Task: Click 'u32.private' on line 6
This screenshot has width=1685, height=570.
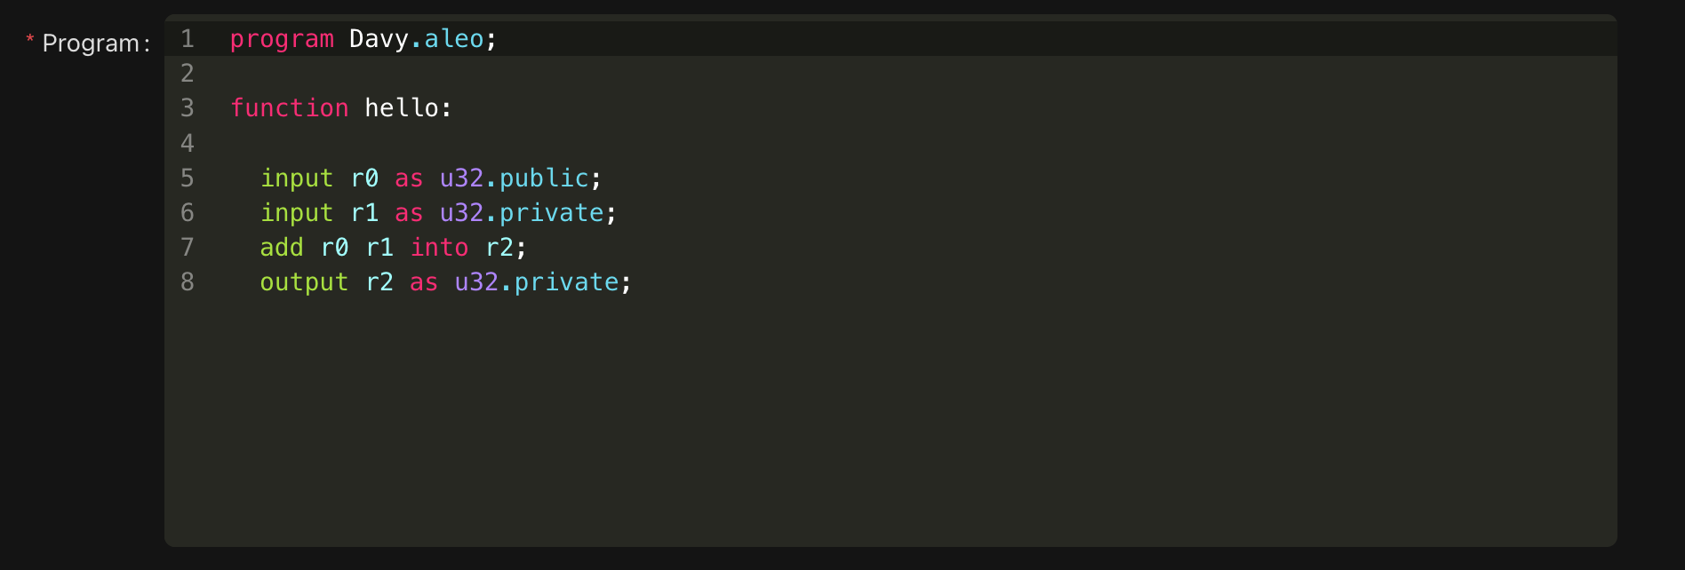Action: 522,213
